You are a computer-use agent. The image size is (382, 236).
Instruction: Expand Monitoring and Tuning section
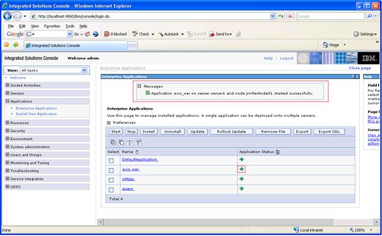coord(7,163)
